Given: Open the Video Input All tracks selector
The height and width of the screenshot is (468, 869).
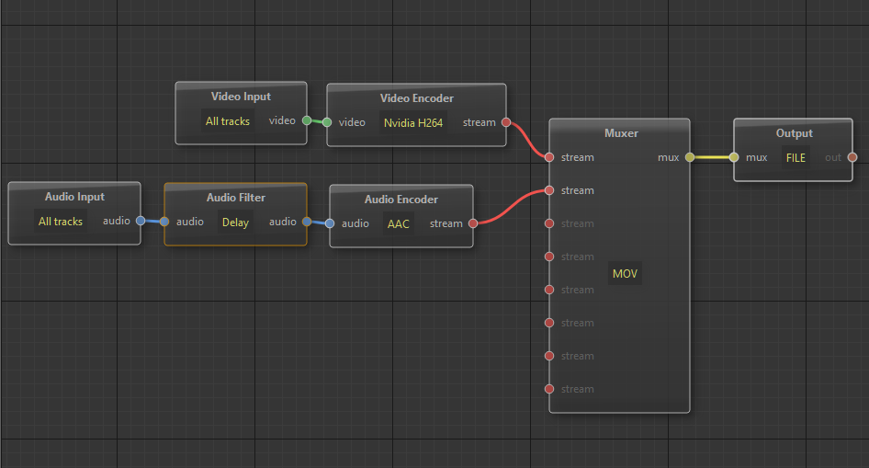Looking at the screenshot, I should [x=227, y=120].
